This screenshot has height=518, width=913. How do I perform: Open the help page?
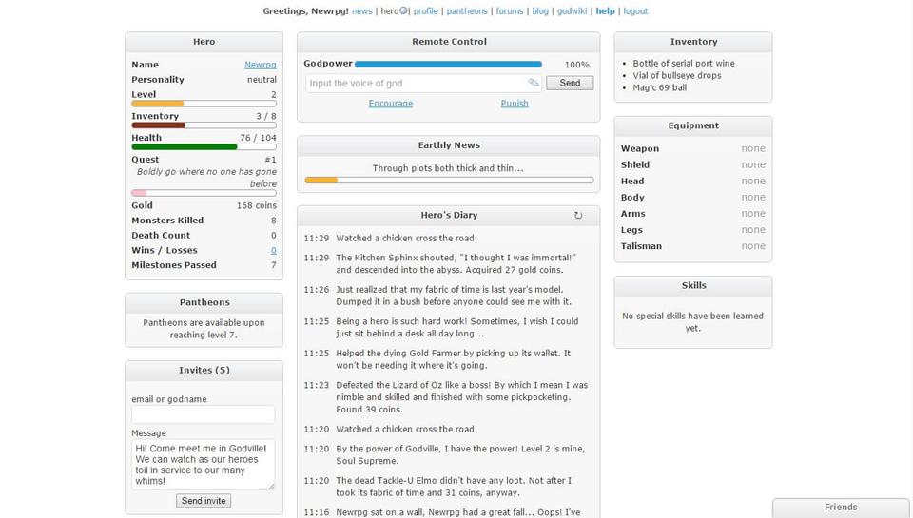(605, 11)
